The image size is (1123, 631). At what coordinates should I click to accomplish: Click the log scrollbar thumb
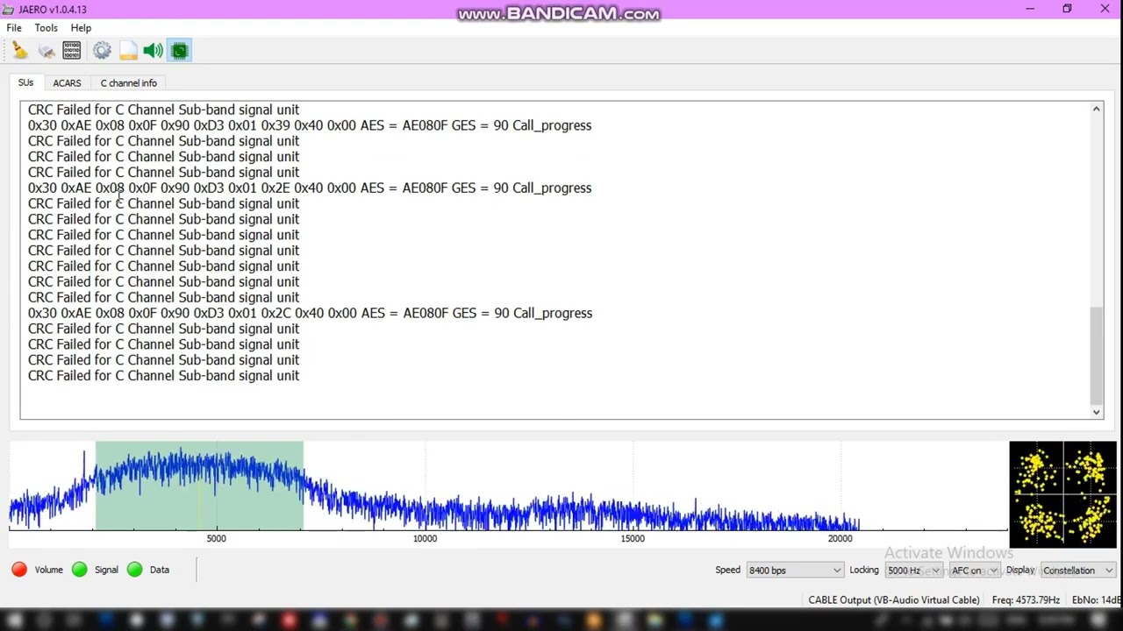1096,355
